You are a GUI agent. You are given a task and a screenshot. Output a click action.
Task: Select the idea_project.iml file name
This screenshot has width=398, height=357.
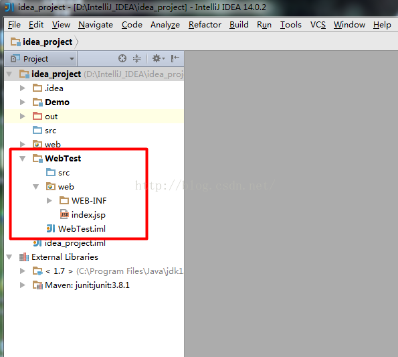point(75,243)
